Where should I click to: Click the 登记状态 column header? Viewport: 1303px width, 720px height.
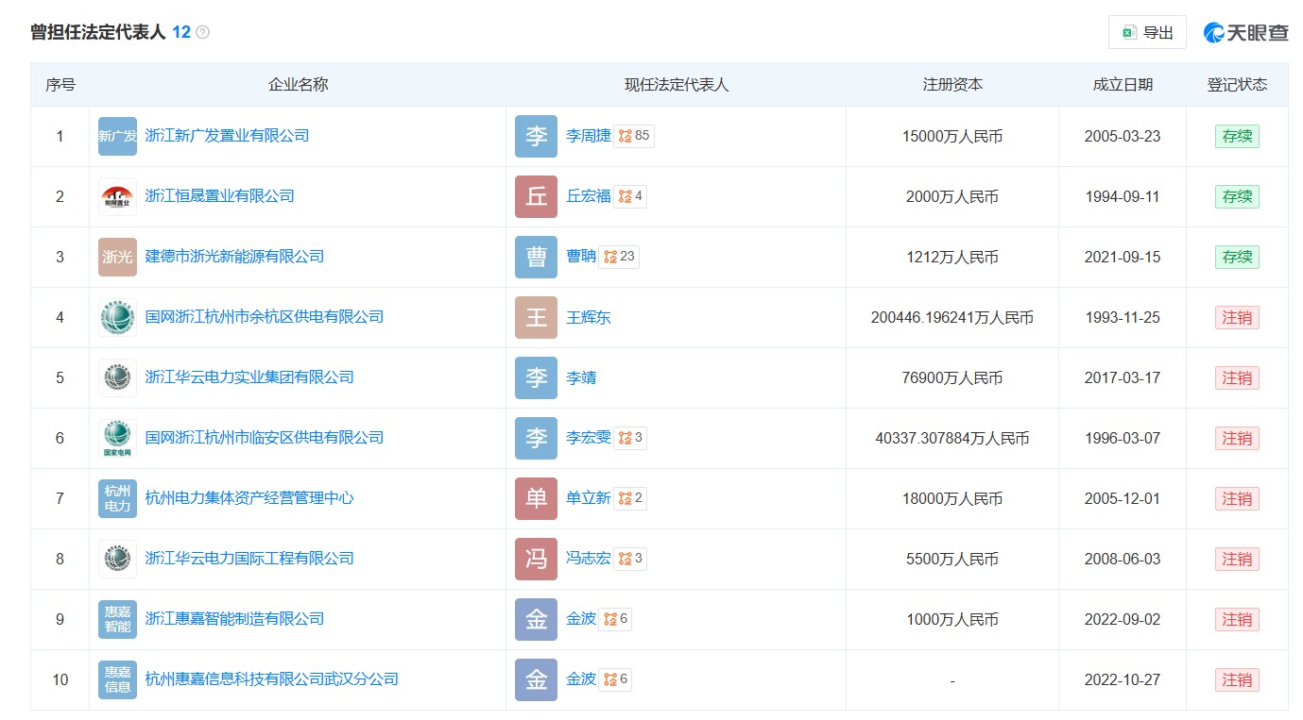click(x=1237, y=85)
